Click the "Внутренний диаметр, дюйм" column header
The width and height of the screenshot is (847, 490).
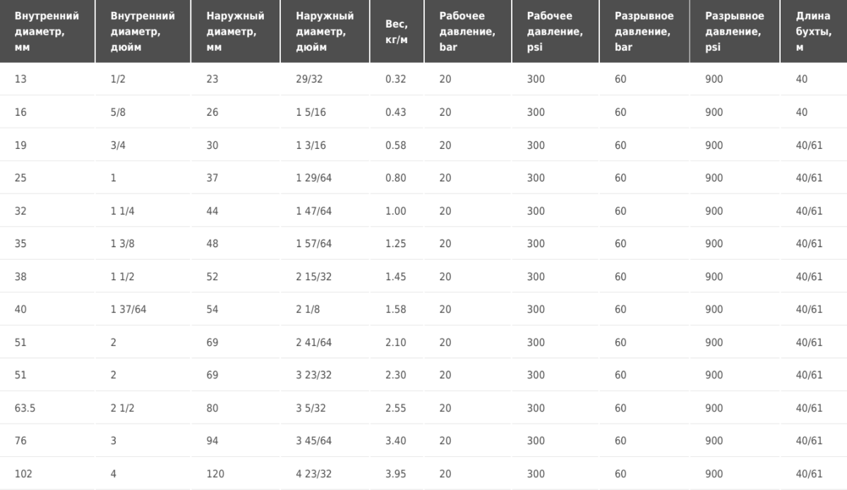click(x=143, y=32)
